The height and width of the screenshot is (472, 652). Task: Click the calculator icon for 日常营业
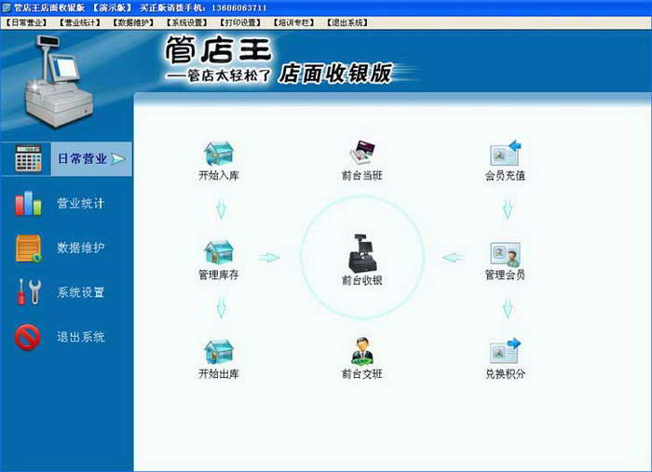[x=28, y=158]
